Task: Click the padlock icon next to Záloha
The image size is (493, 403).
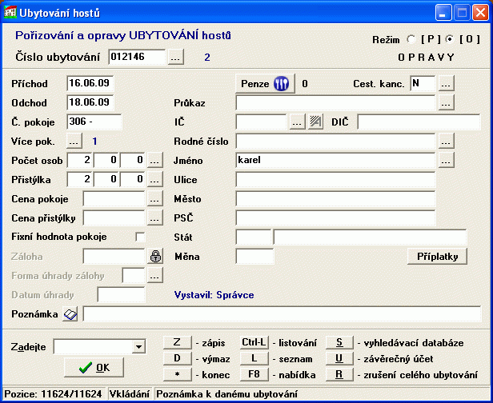Action: pos(155,257)
